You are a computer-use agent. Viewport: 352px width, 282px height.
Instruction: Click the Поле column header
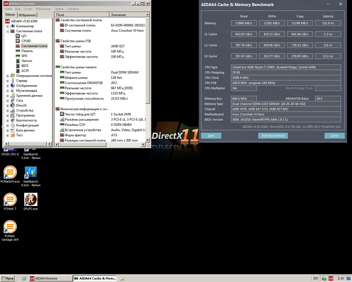(82, 15)
